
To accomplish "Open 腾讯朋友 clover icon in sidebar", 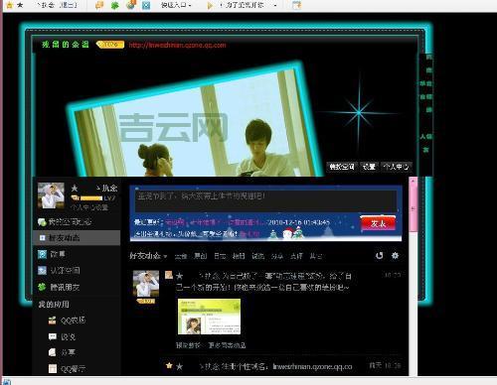I will (42, 287).
